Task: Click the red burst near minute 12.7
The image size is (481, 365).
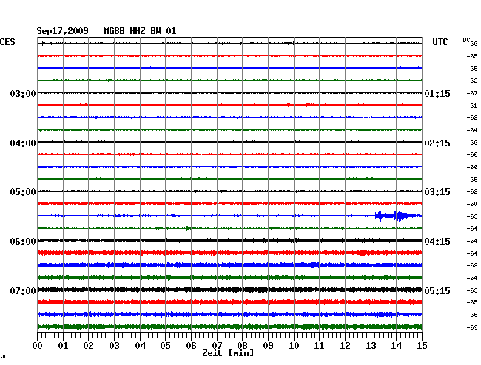Action: coord(363,253)
